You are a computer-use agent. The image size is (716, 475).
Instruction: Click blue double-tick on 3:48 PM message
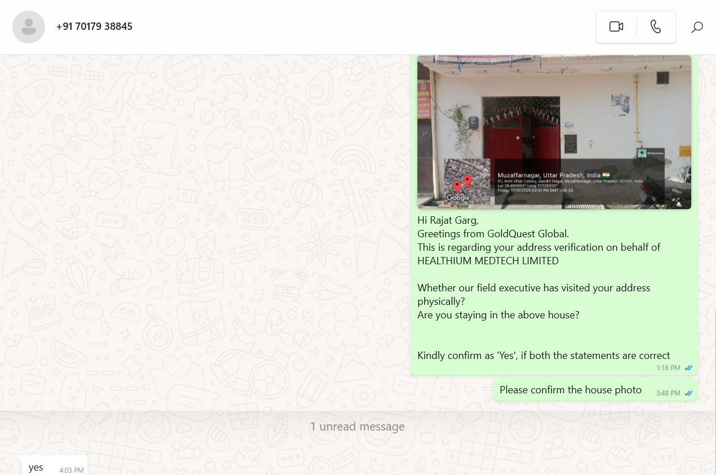tap(688, 393)
